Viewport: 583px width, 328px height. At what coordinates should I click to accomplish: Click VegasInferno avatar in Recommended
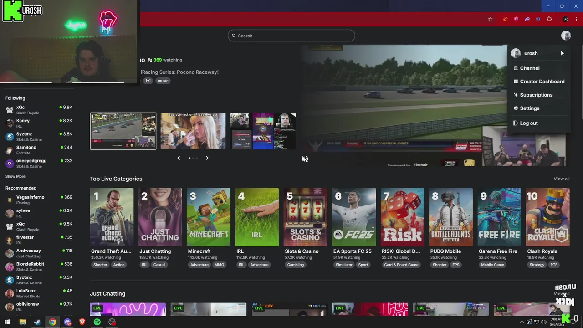9,200
